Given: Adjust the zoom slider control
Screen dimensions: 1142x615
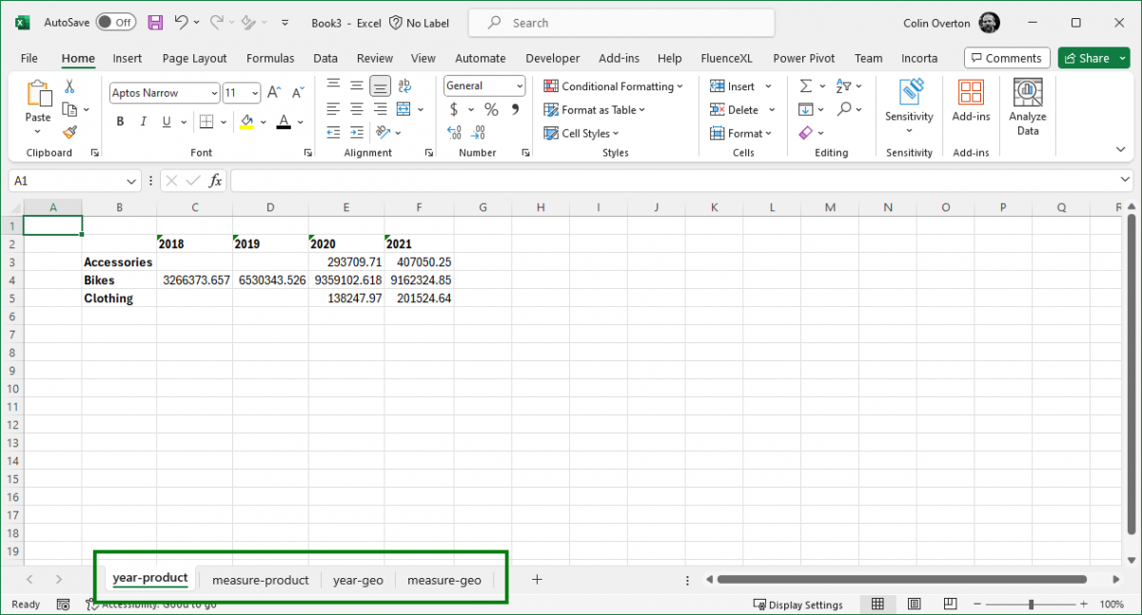Looking at the screenshot, I should (x=1031, y=604).
